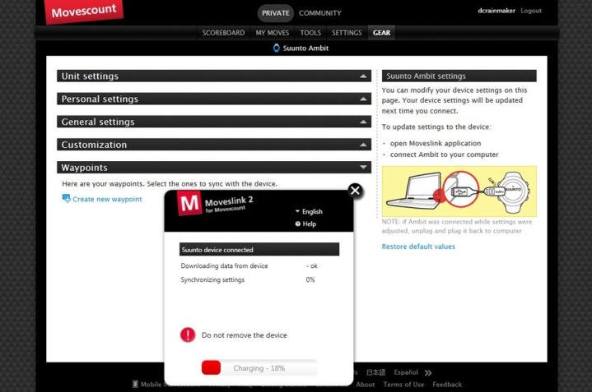The image size is (592, 392).
Task: Click Downloading data from device text
Action: point(224,265)
